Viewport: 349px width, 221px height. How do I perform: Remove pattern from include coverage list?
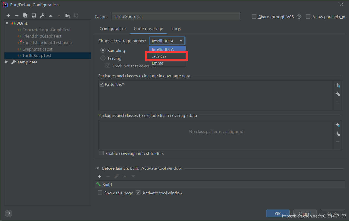pos(338,102)
